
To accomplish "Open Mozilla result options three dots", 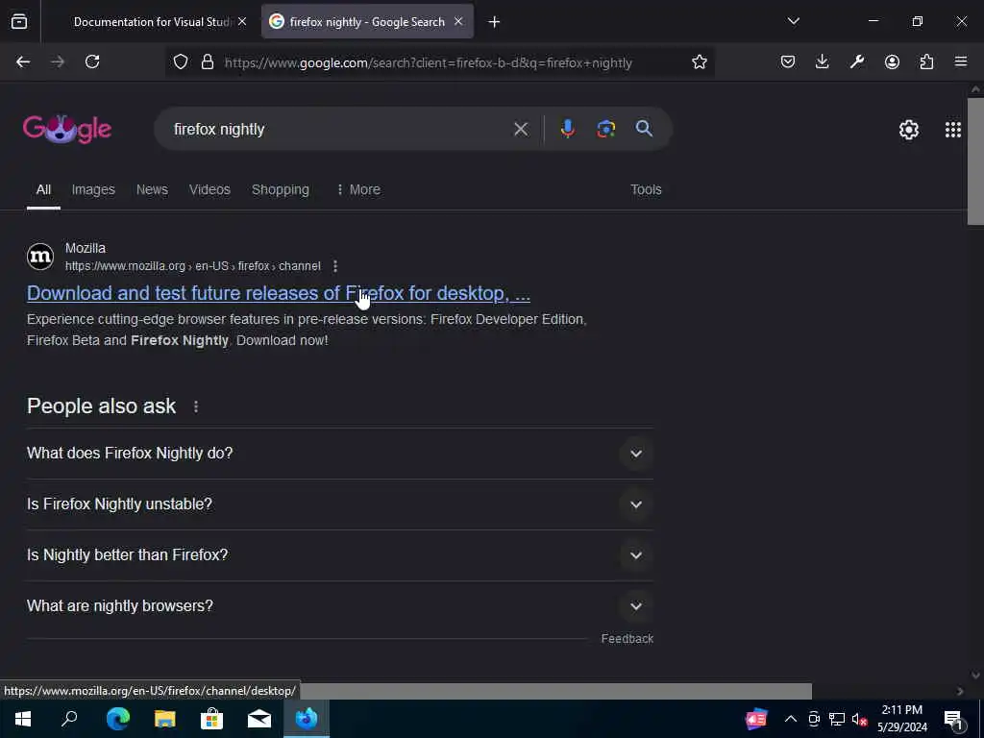I will click(335, 266).
